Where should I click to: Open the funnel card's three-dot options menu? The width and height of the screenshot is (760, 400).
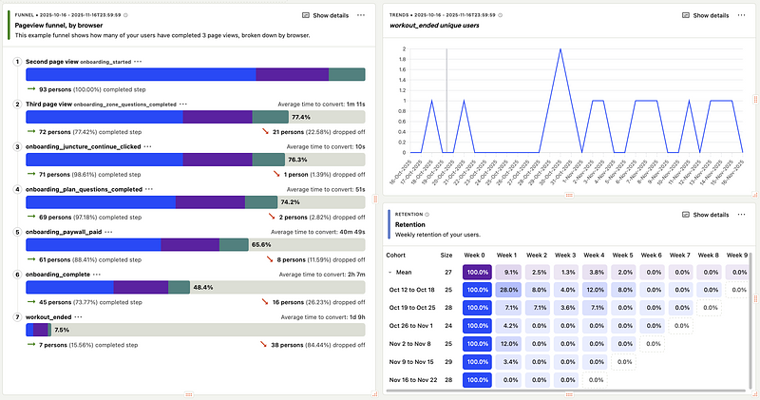[x=363, y=16]
